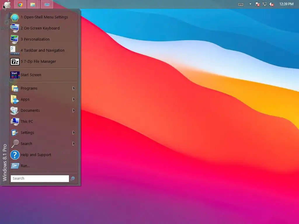Expand the Search submenu arrow
Viewport: 299px width, 224px height.
pyautogui.click(x=74, y=143)
